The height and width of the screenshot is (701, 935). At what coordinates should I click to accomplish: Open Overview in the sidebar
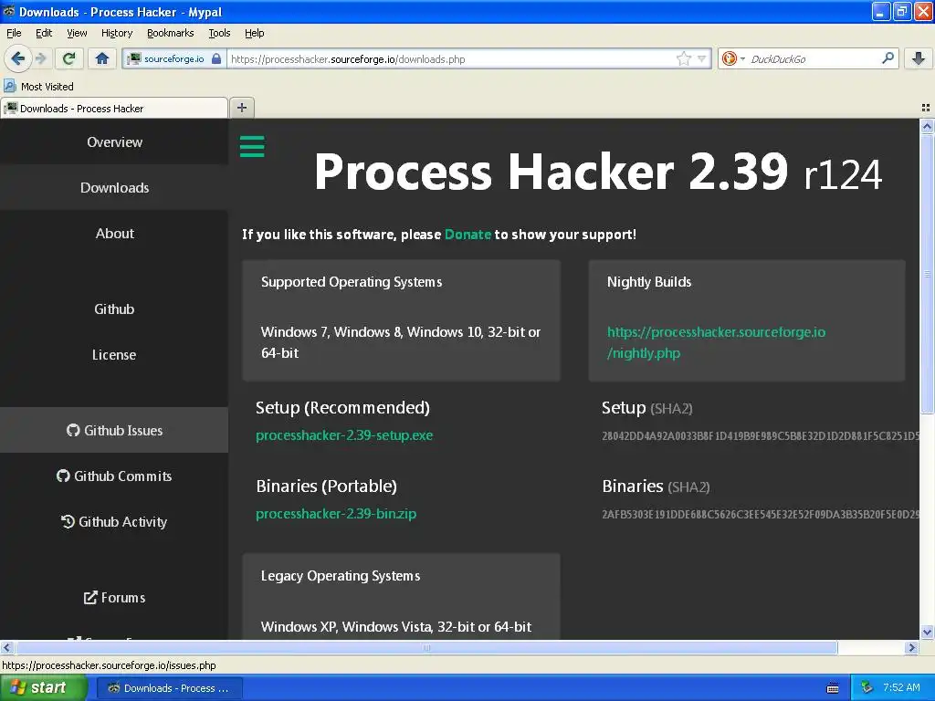114,141
